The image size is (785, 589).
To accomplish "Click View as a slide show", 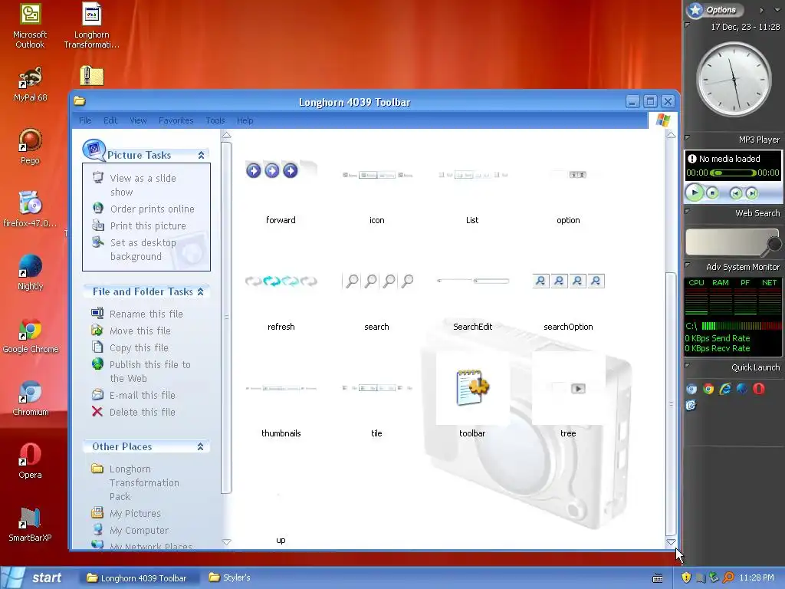I will click(143, 185).
